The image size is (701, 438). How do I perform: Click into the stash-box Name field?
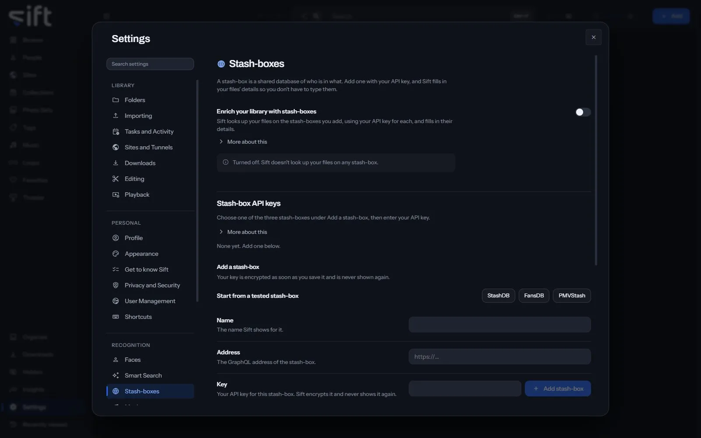[500, 325]
